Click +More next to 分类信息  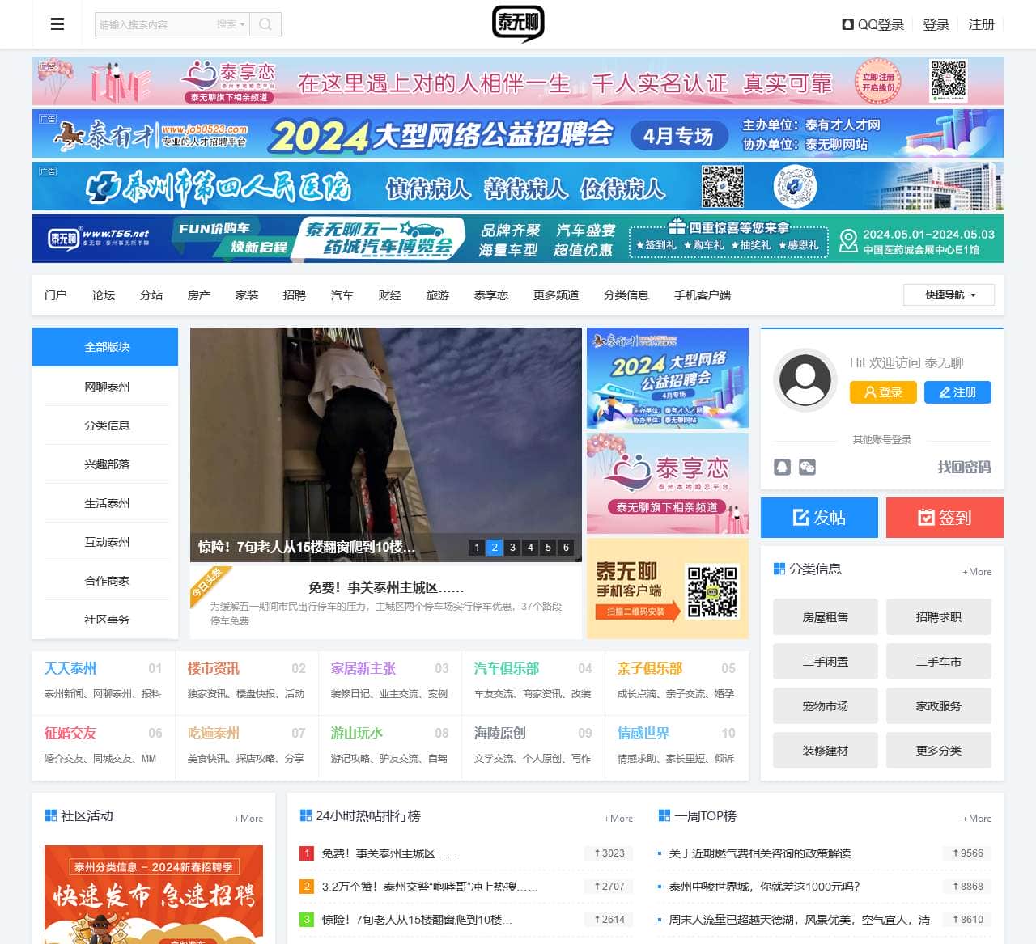pyautogui.click(x=977, y=571)
